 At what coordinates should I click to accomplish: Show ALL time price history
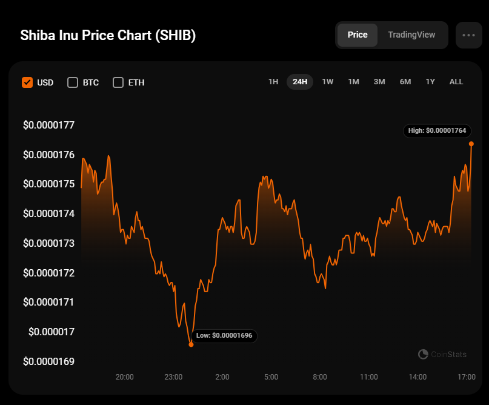point(456,82)
